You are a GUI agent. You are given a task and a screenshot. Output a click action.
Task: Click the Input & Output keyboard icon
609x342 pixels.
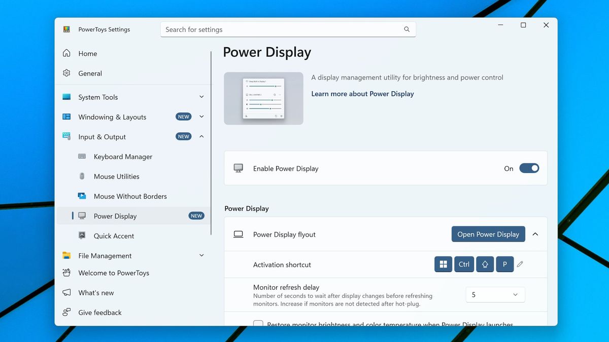click(66, 136)
